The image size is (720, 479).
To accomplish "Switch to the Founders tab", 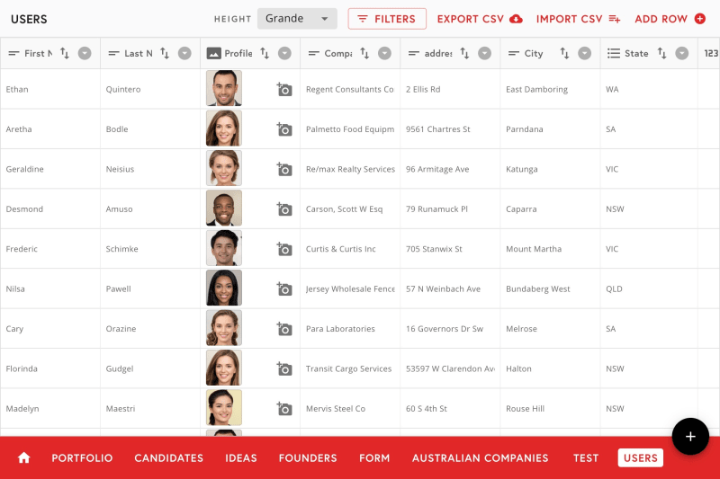I will 308,458.
